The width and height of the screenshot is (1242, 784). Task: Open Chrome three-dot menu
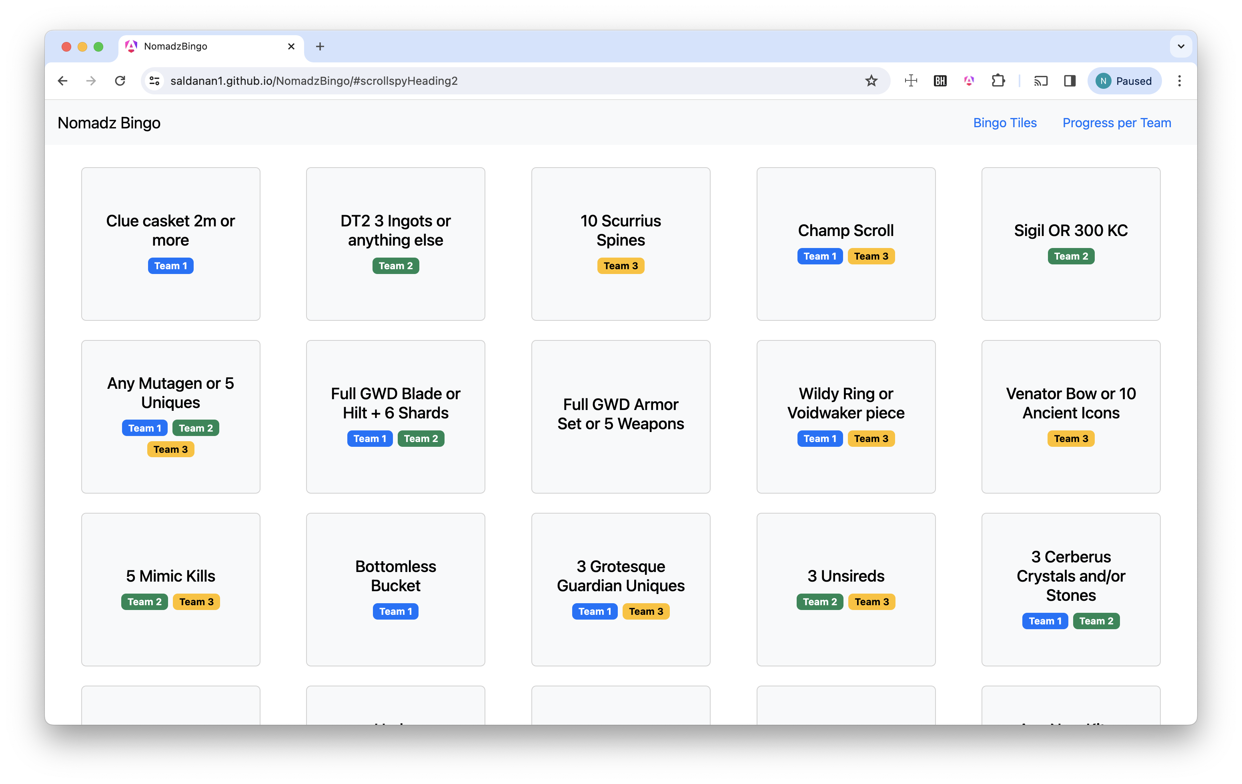click(x=1179, y=81)
